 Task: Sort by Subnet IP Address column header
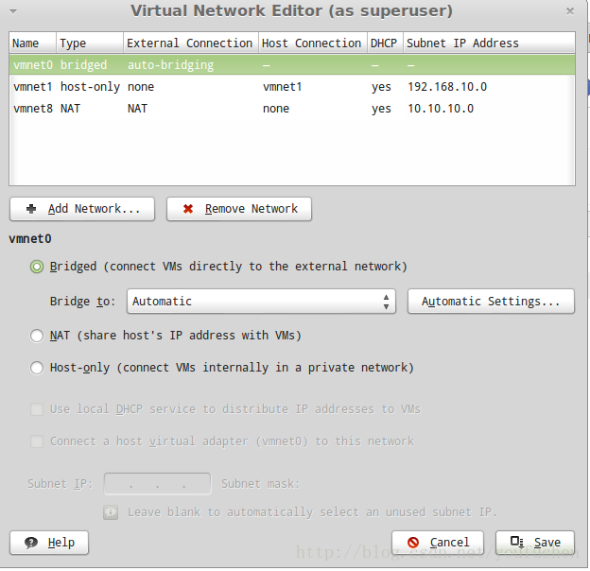pyautogui.click(x=489, y=43)
